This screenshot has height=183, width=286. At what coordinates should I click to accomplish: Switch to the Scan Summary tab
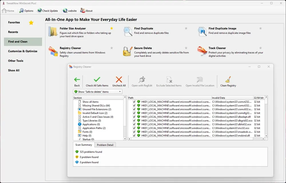click(x=84, y=145)
